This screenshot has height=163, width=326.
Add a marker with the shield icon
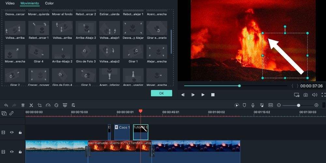point(244,105)
